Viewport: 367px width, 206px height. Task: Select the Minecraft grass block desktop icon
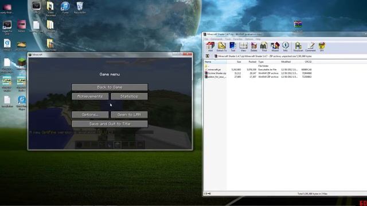(x=22, y=64)
